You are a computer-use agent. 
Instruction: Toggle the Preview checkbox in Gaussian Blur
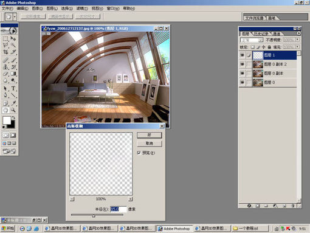139,153
